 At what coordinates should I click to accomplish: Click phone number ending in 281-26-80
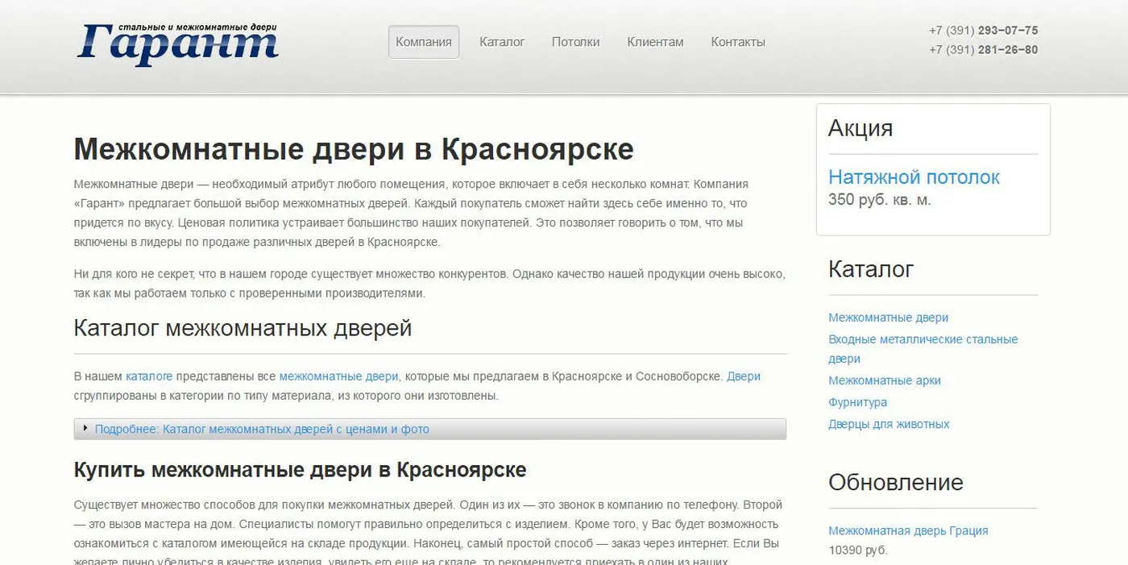[x=983, y=50]
